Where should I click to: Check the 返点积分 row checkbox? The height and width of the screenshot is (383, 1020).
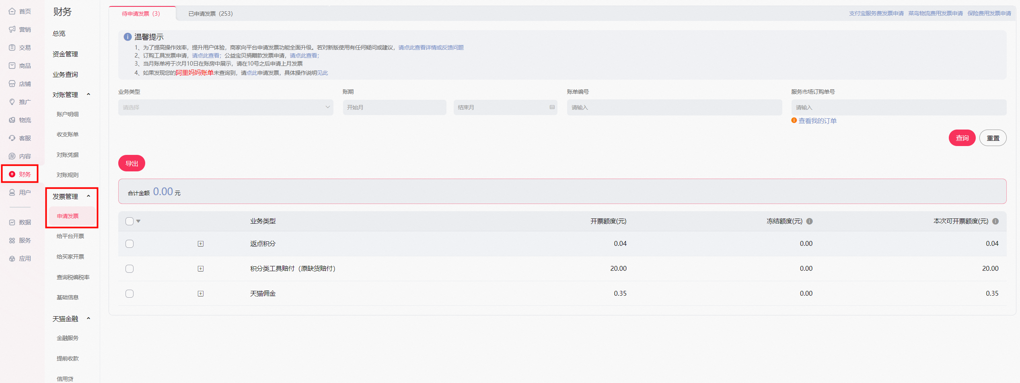click(x=130, y=244)
